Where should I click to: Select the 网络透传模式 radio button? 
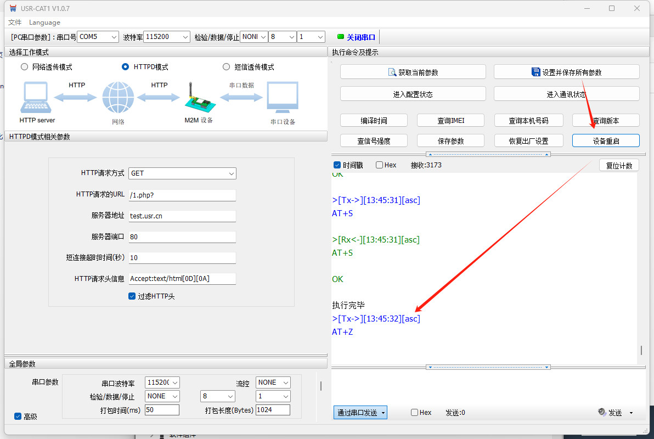point(24,67)
